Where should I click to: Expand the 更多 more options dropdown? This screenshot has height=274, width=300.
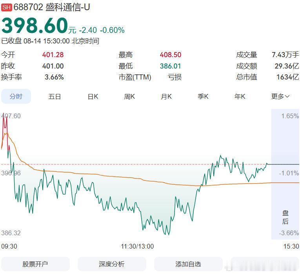(280, 97)
